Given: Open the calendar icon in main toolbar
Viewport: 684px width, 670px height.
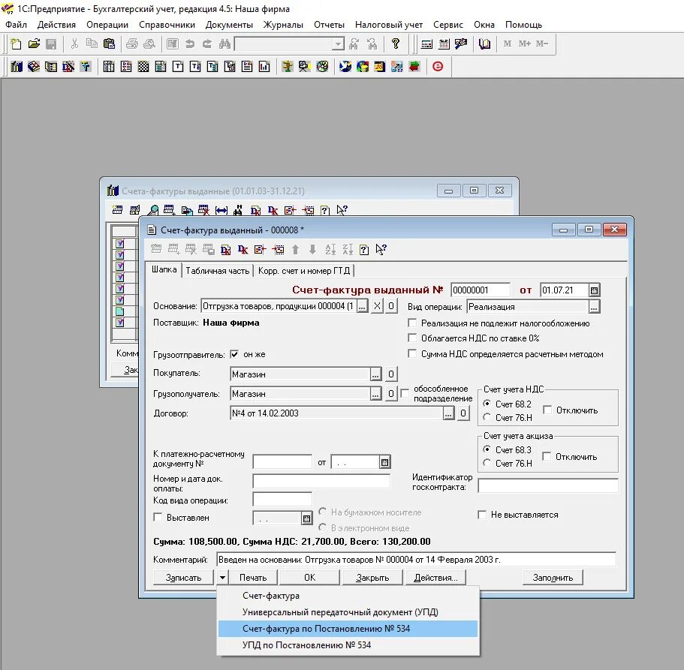Looking at the screenshot, I should coord(444,44).
